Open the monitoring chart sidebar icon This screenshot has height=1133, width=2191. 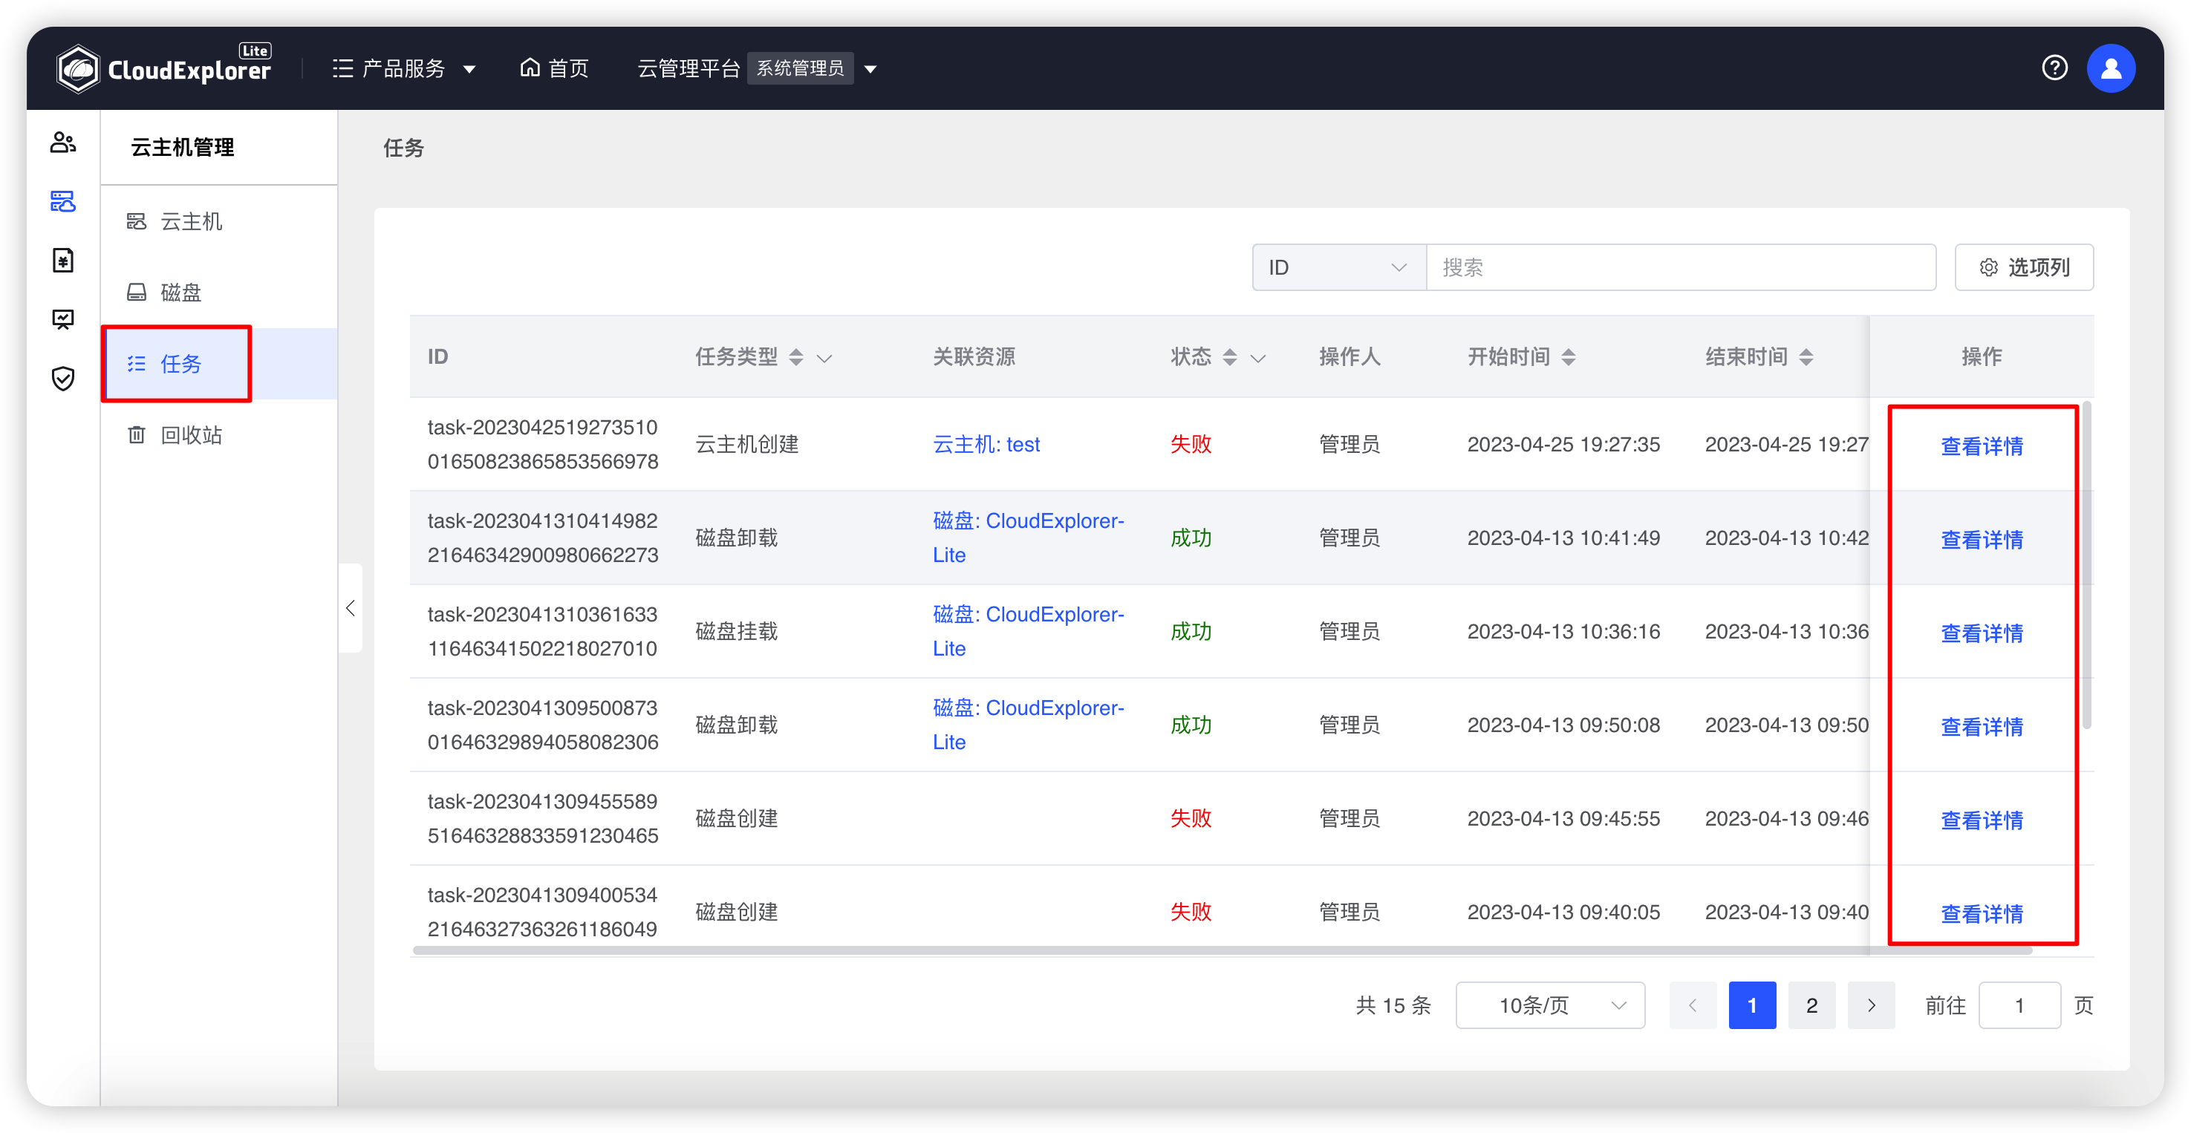coord(63,319)
